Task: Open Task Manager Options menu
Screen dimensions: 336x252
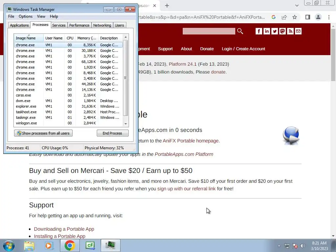Action: 26,16
